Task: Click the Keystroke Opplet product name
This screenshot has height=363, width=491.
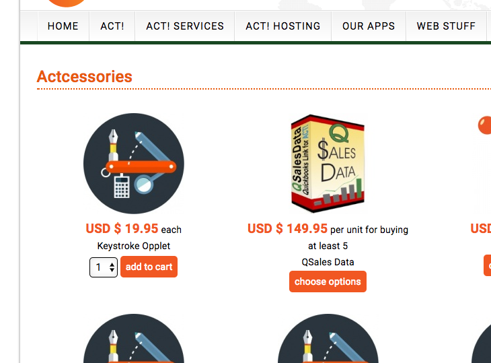Action: 134,246
